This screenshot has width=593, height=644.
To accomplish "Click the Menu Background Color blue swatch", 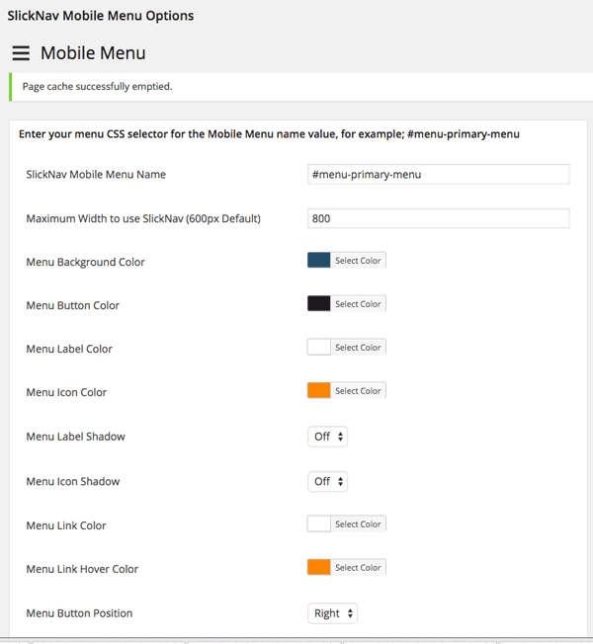I will (x=319, y=261).
